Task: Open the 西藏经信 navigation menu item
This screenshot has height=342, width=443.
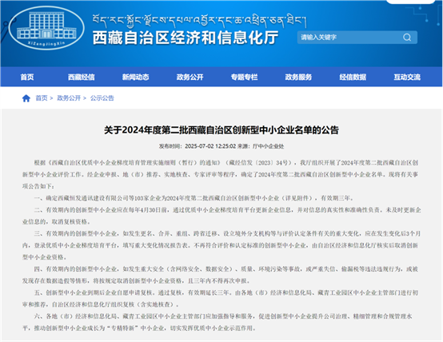Action: pyautogui.click(x=82, y=77)
